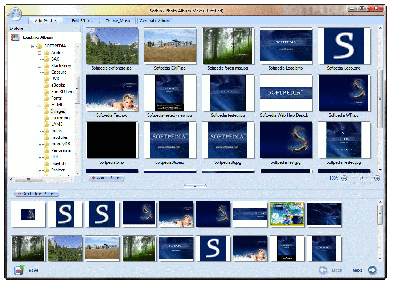Select Softpedia96.bmp thumbnail
The height and width of the screenshot is (287, 394).
click(170, 140)
